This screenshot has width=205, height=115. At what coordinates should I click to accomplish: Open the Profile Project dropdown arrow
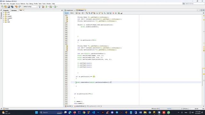click(x=57, y=7)
